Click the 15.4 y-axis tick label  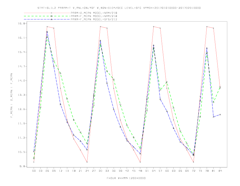click(22, 52)
